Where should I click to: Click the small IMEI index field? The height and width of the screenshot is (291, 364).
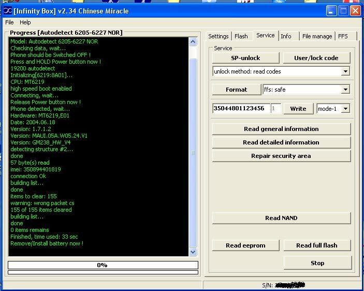click(x=276, y=108)
